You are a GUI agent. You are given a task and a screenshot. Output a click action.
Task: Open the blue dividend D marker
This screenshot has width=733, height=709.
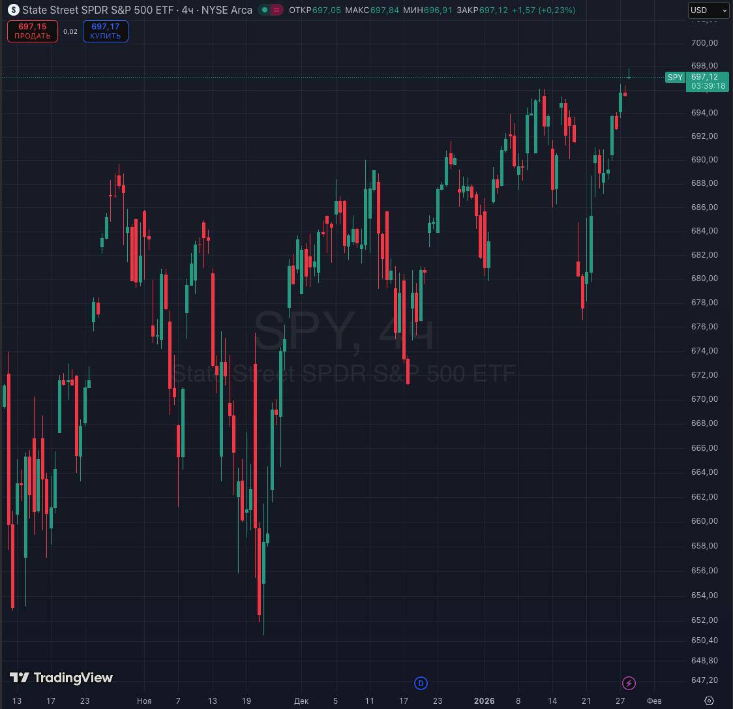pos(421,684)
